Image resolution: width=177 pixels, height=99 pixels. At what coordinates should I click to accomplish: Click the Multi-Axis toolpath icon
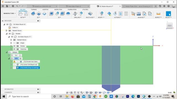tap(90, 14)
